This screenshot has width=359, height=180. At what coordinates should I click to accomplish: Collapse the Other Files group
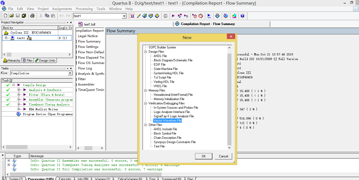(146, 125)
